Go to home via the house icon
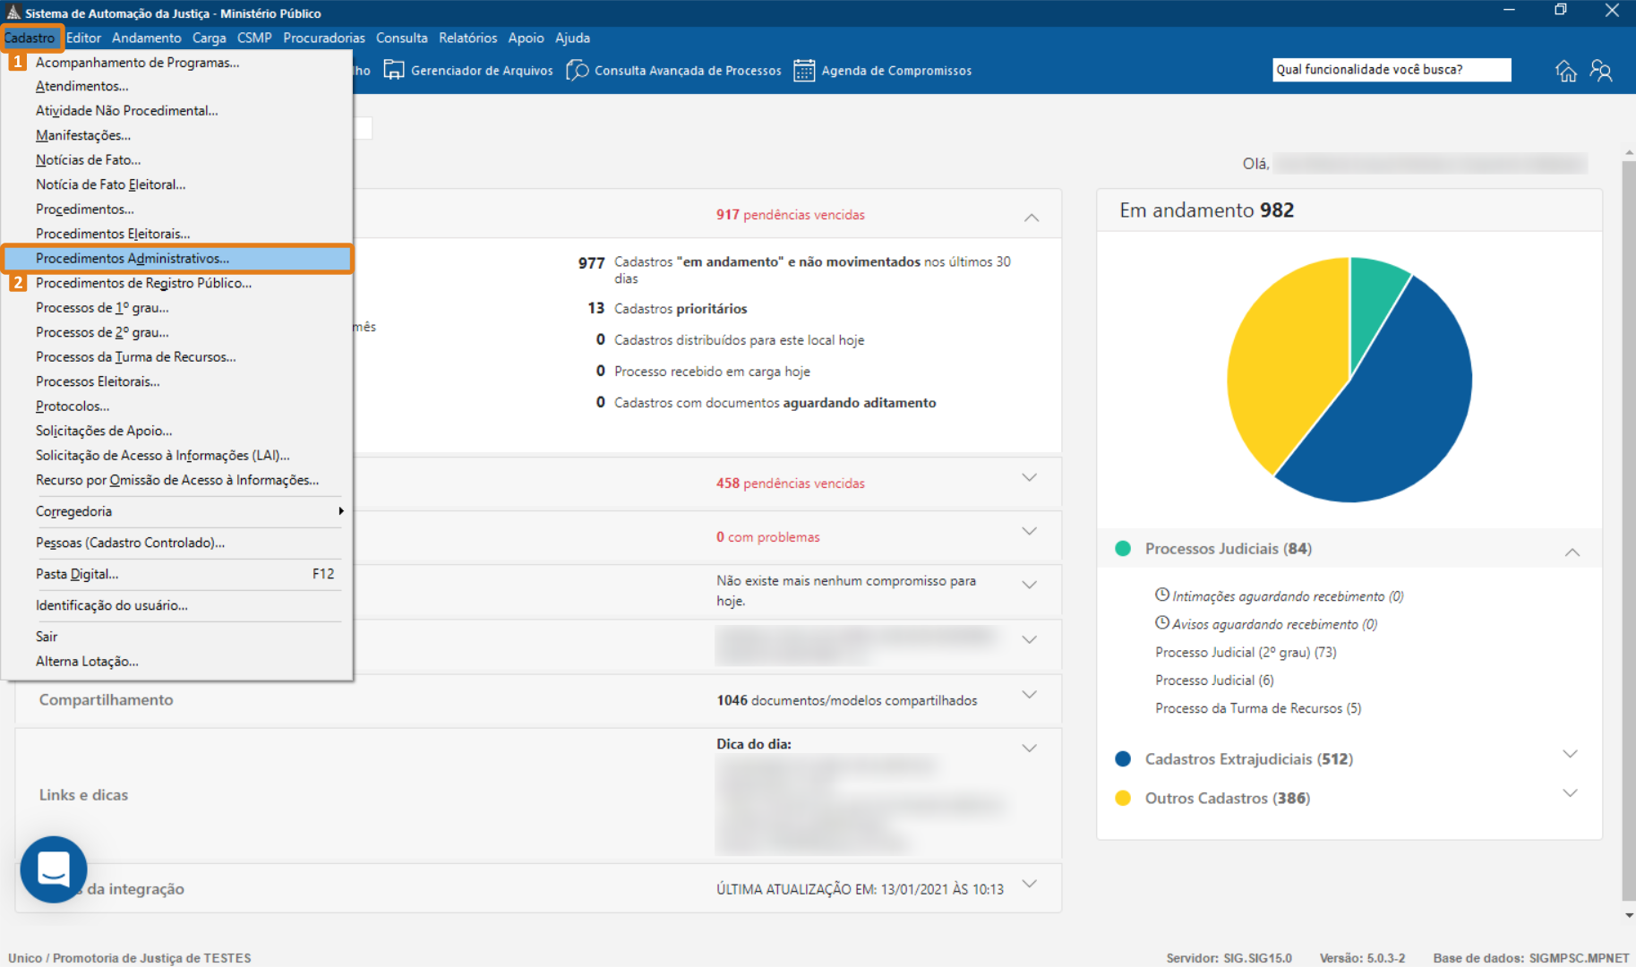The image size is (1636, 967). (x=1565, y=71)
